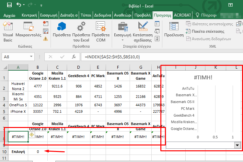Viewport: 243px width, 162px height.
Task: Click the AnTuTu chart axis label
Action: click(x=188, y=88)
